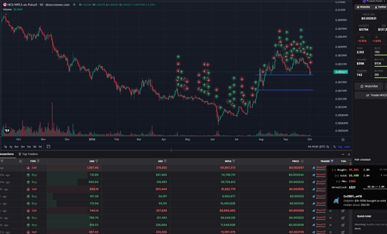Open the active TRADER column filter
The image size is (387, 234).
[332, 161]
